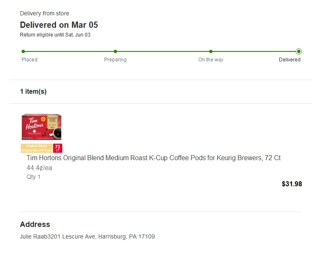Click the 'Delivered on Mar 05' heading

(59, 25)
